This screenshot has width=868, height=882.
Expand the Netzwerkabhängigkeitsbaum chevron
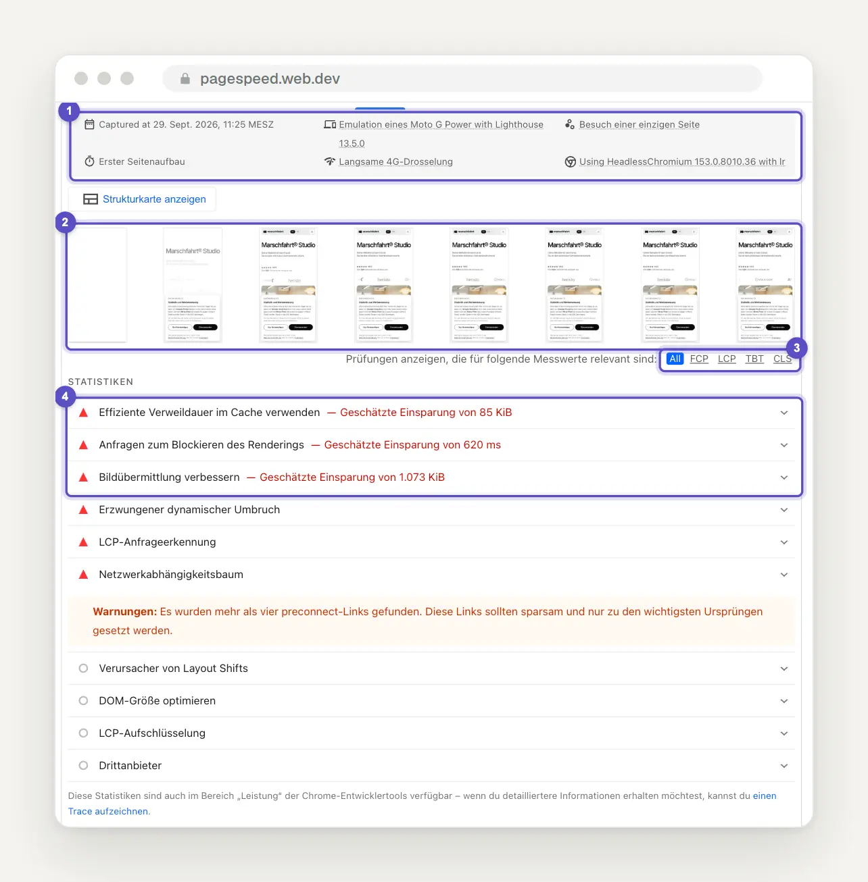[x=784, y=575]
